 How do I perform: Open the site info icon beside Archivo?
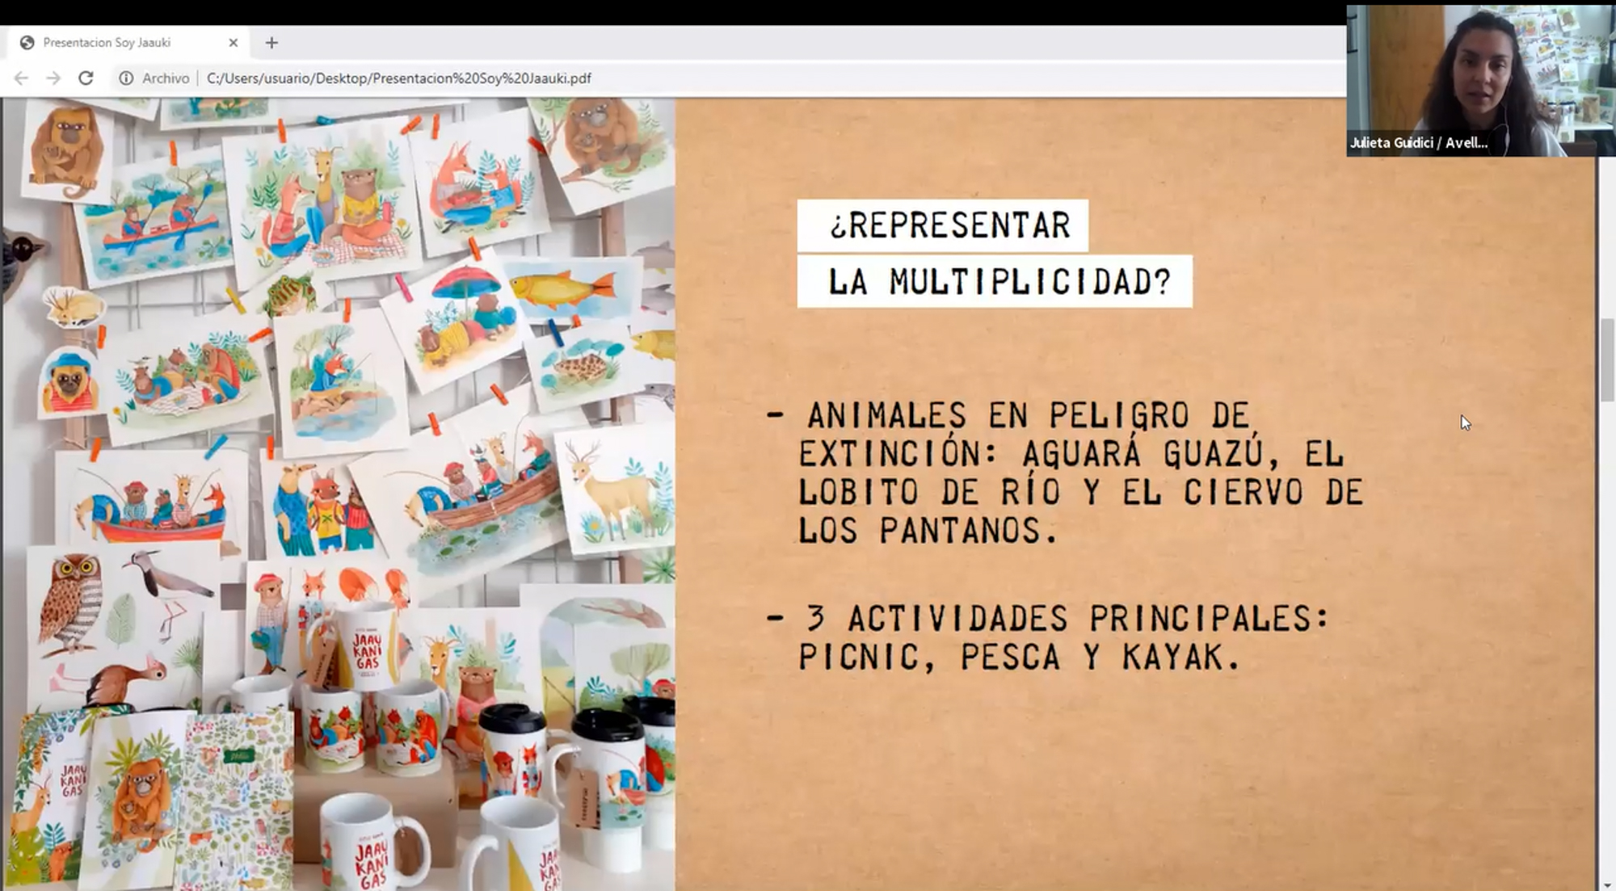[x=126, y=78]
